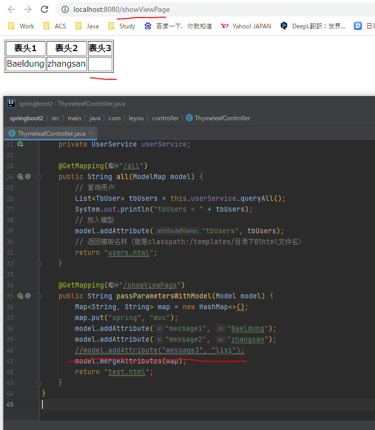Click the @ gutter marker on line 24
The height and width of the screenshot is (430, 375).
28,177
